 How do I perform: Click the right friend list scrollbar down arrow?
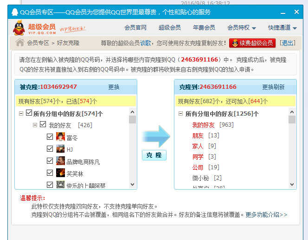pyautogui.click(x=292, y=185)
